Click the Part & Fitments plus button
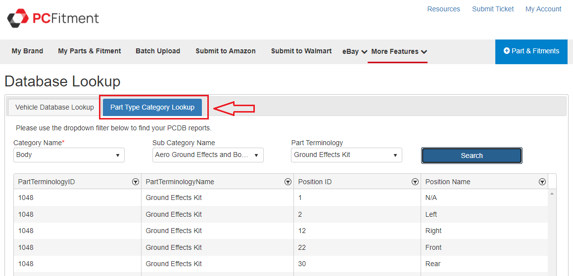Screen dimensions: 573x276 531,51
